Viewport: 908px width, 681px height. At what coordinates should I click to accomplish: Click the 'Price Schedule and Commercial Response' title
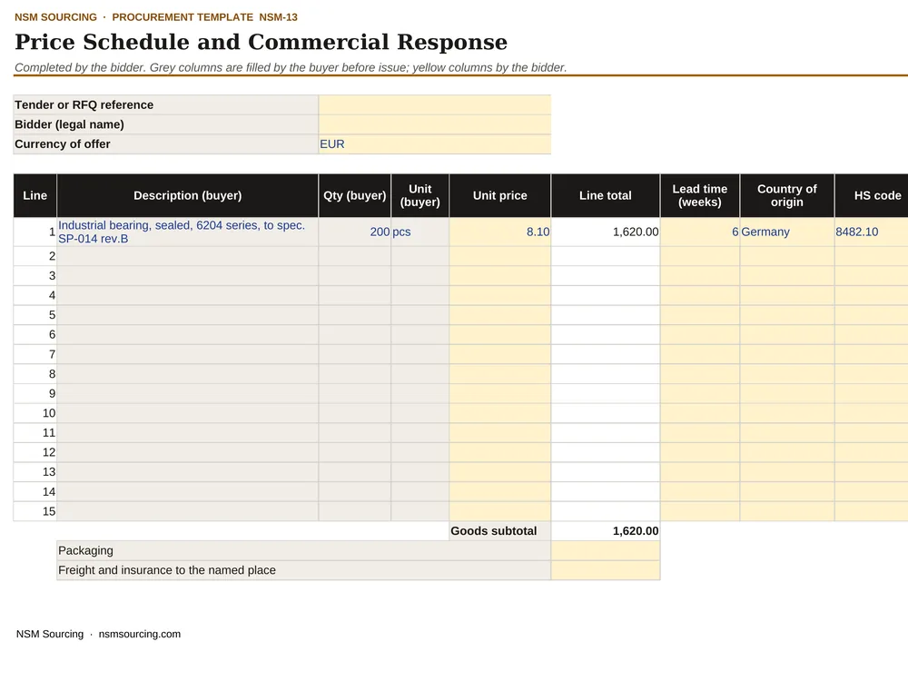[261, 43]
